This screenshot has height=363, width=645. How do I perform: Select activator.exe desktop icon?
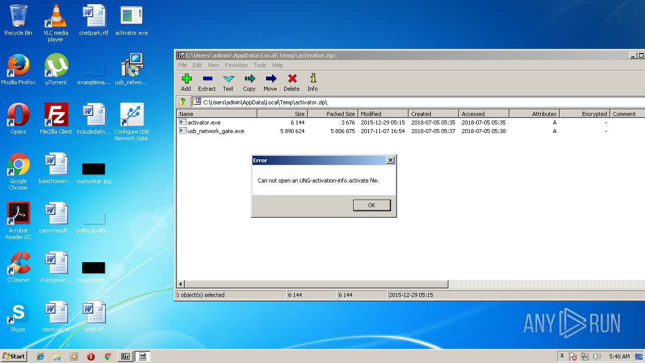132,21
